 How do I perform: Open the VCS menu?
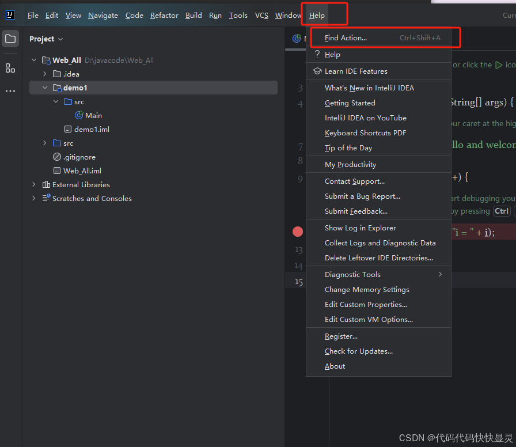(x=261, y=16)
